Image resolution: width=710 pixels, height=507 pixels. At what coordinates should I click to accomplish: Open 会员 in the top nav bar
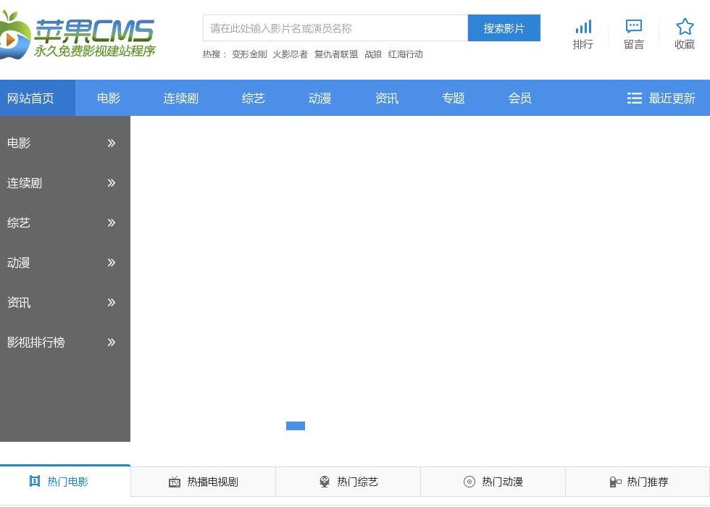[520, 98]
